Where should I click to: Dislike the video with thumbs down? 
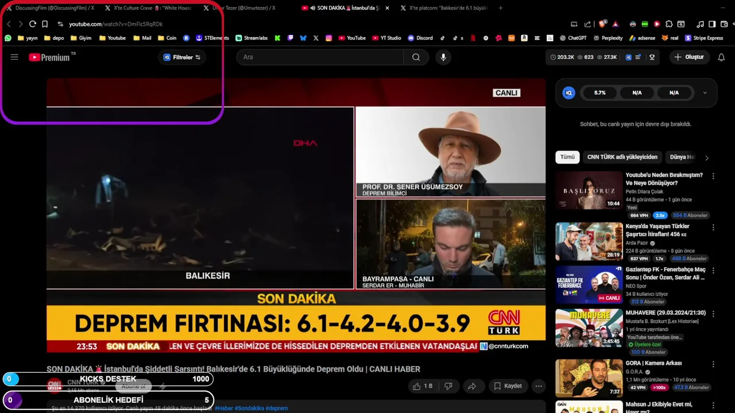click(x=448, y=386)
